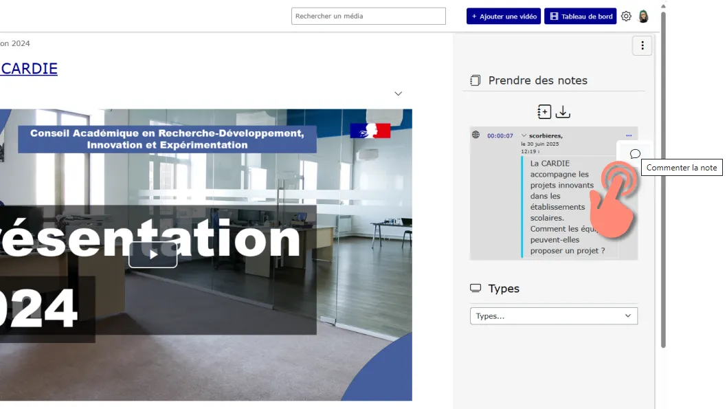Screen dimensions: 727x409
Task: Click the monitor icon beside Types
Action: click(476, 288)
